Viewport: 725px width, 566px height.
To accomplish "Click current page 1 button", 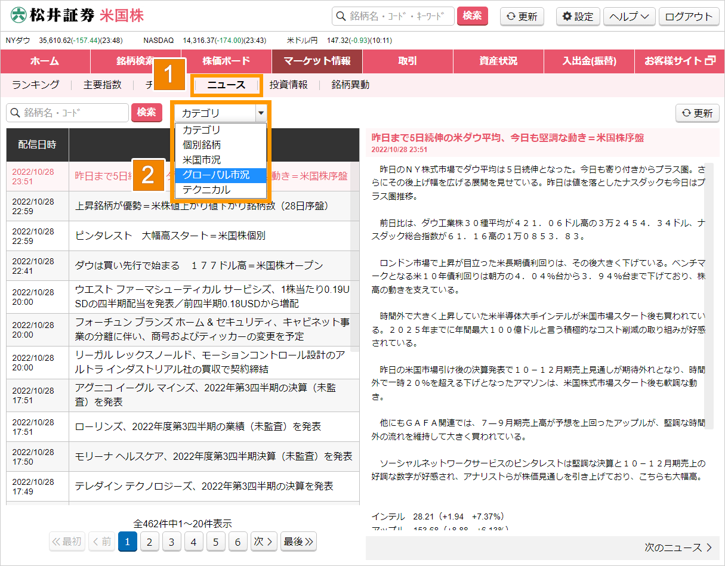I will click(128, 542).
